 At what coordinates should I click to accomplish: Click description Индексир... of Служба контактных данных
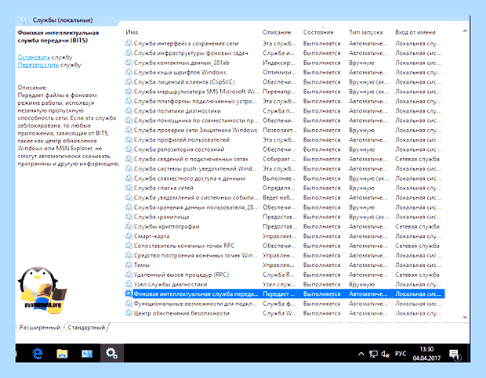pos(279,63)
